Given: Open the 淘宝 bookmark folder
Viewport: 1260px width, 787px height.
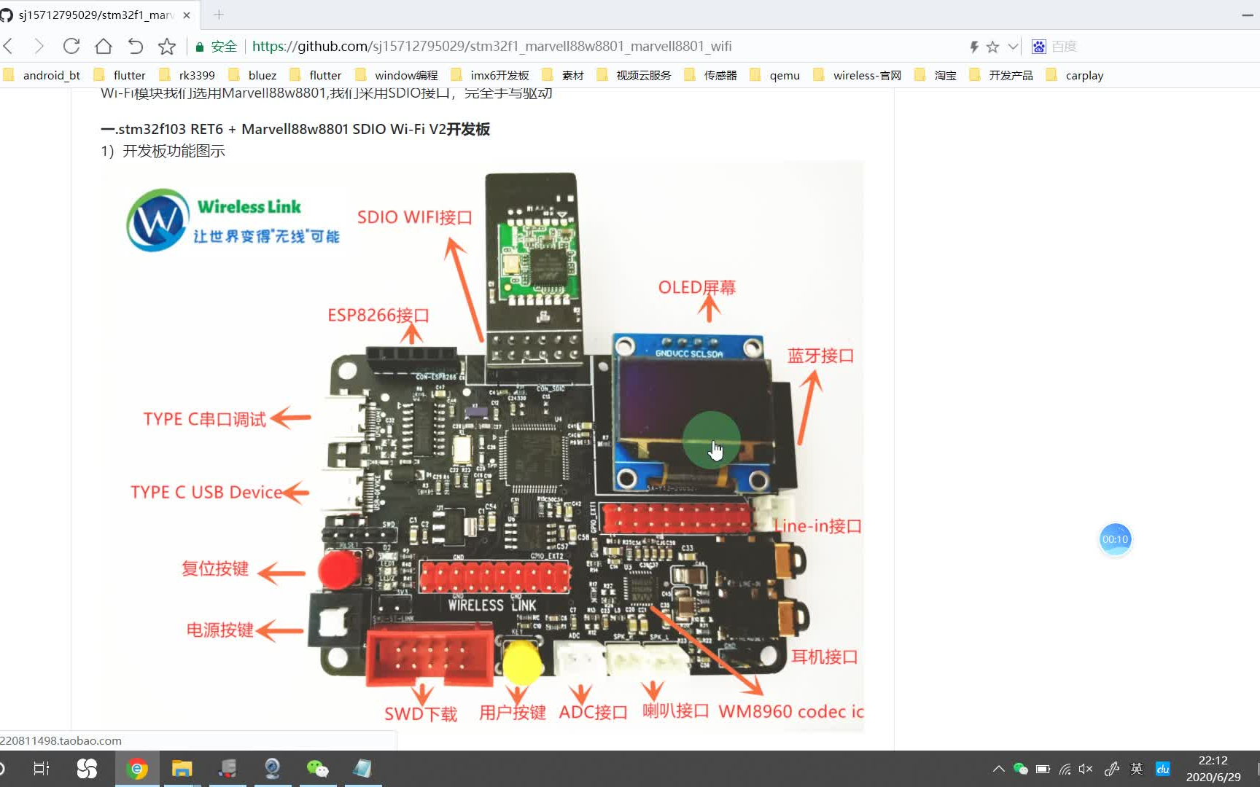Looking at the screenshot, I should (x=936, y=75).
